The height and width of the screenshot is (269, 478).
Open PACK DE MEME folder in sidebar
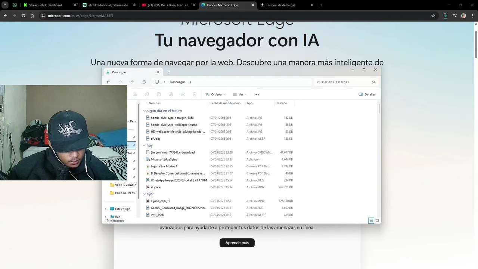click(123, 193)
